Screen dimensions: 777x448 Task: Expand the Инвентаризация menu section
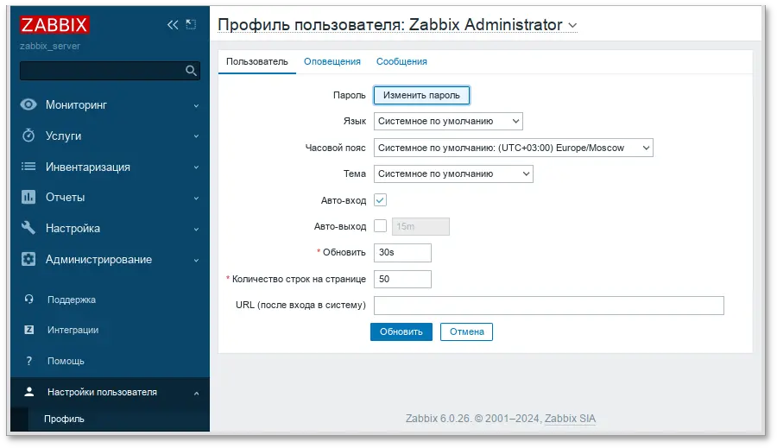196,167
